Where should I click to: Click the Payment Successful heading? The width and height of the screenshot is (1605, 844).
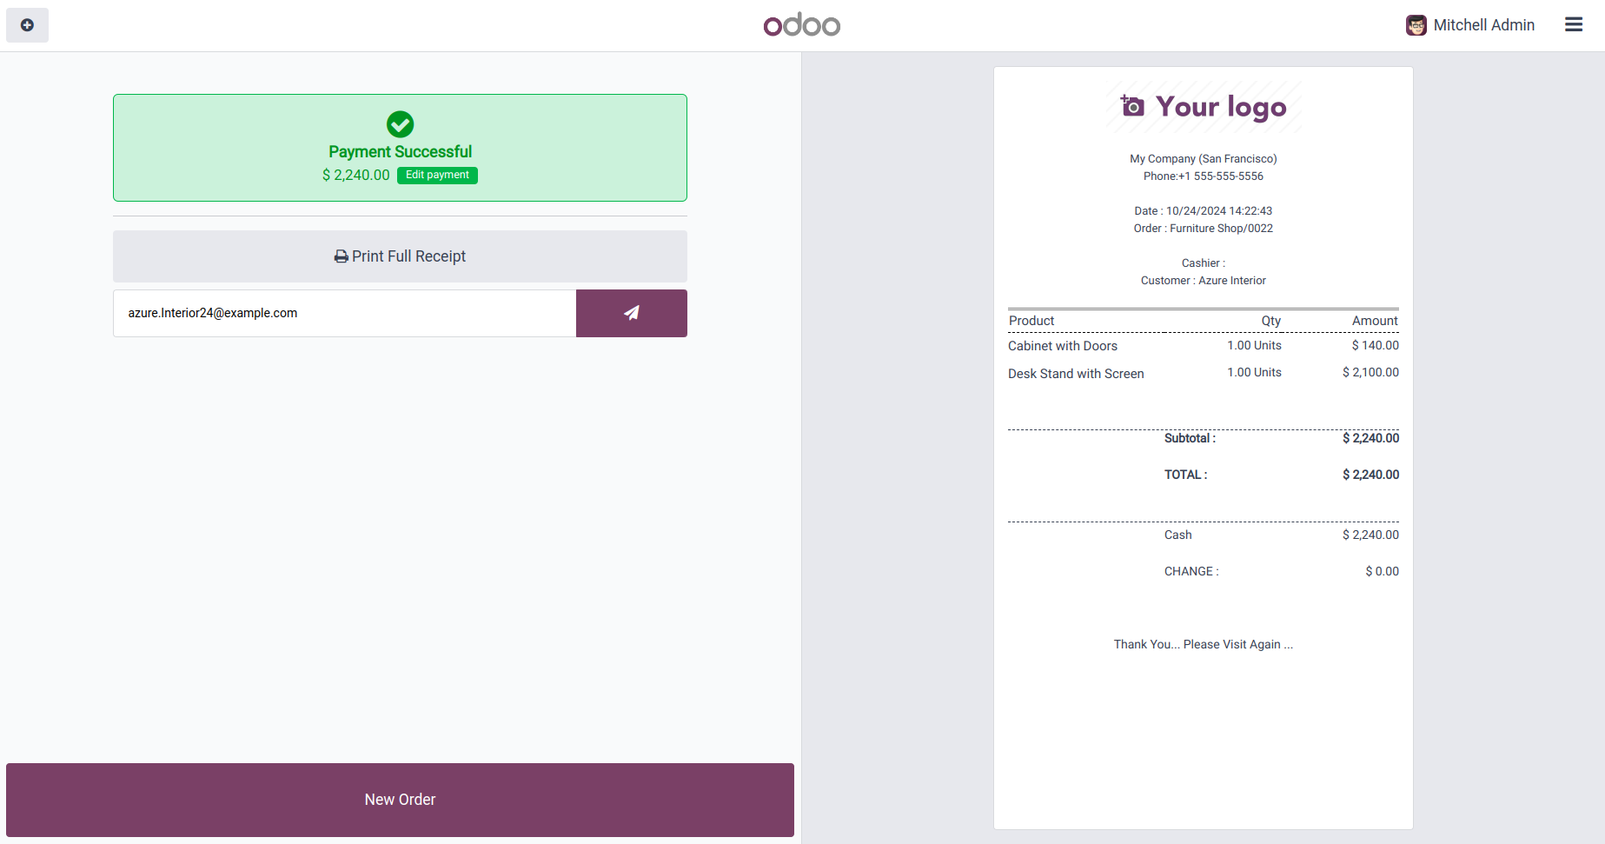(400, 152)
